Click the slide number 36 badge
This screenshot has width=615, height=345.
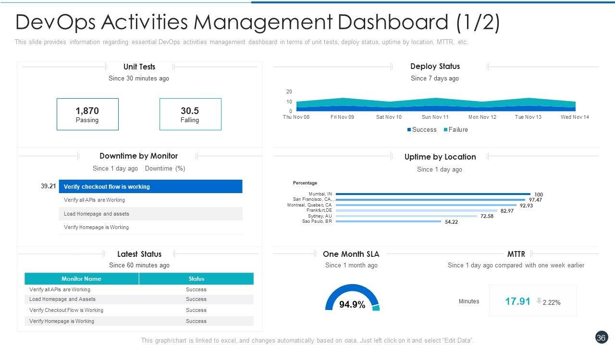tap(601, 338)
